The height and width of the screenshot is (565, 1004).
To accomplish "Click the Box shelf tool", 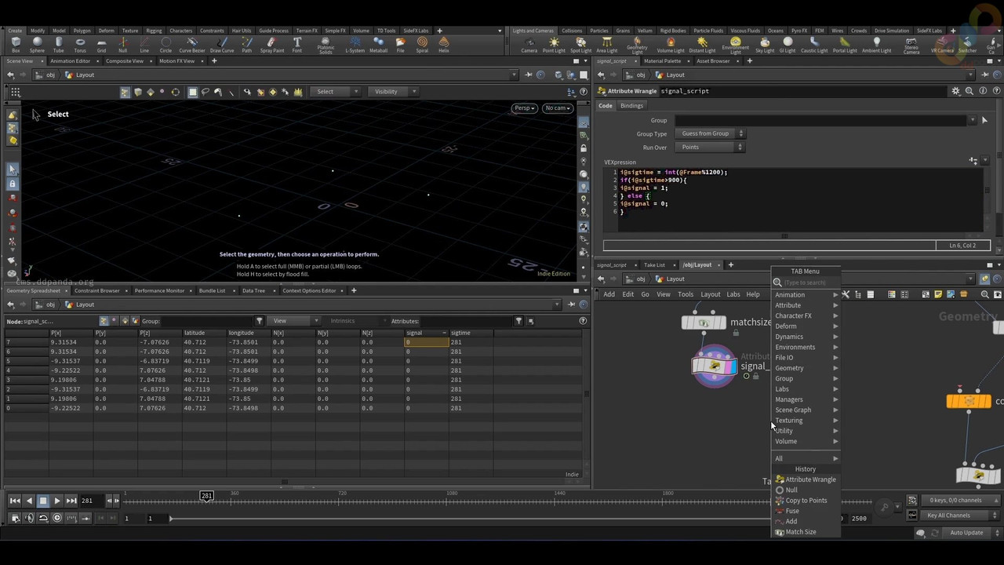I will (x=16, y=45).
